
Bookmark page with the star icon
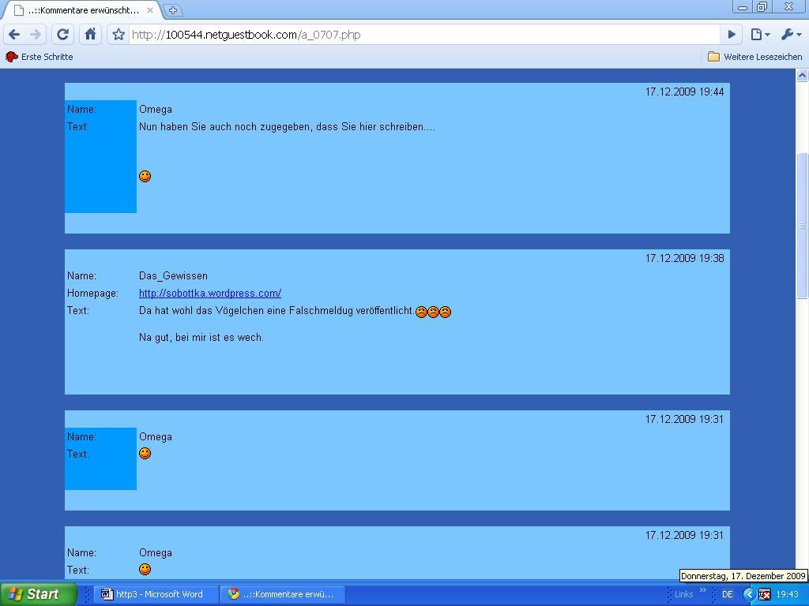click(x=119, y=34)
